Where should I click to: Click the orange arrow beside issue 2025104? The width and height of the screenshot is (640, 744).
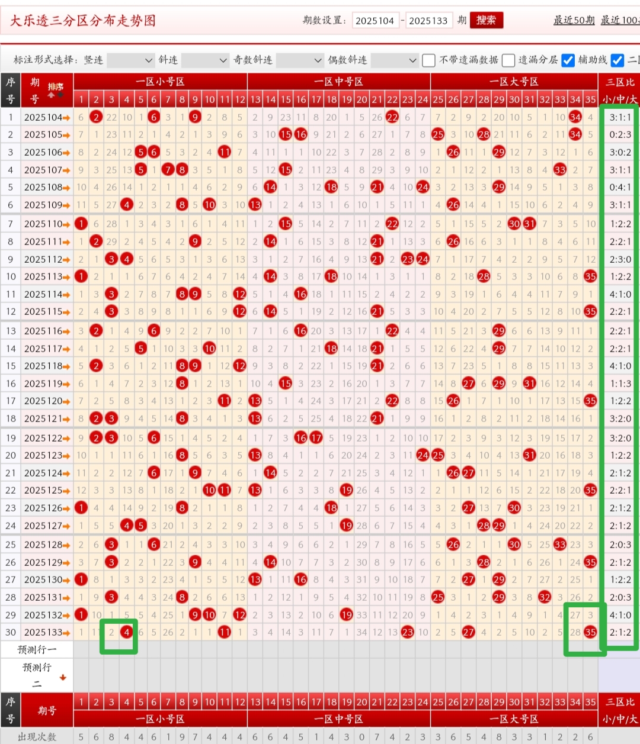(x=66, y=118)
